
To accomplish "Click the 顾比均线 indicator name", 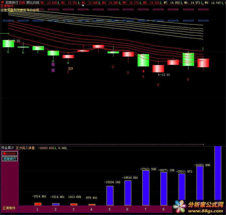I will (x=33, y=3).
